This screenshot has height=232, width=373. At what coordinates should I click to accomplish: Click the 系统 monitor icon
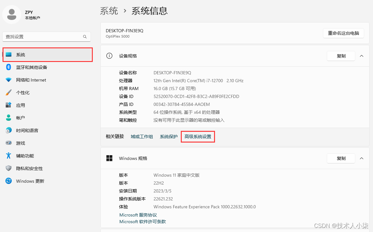[x=9, y=55]
